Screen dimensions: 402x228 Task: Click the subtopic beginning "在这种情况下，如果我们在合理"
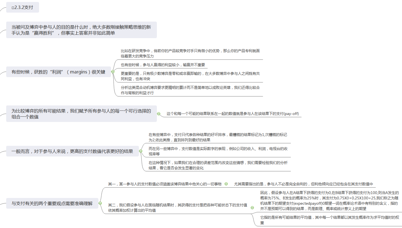pos(218,165)
